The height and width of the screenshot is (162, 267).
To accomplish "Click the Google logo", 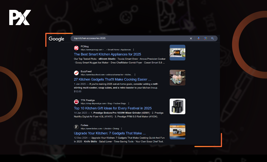I will click(x=56, y=39).
